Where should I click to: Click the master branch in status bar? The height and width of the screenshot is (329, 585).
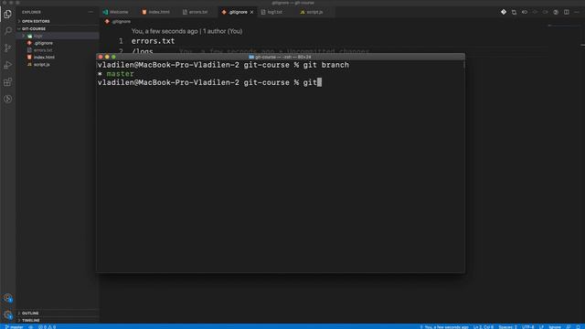pyautogui.click(x=15, y=327)
